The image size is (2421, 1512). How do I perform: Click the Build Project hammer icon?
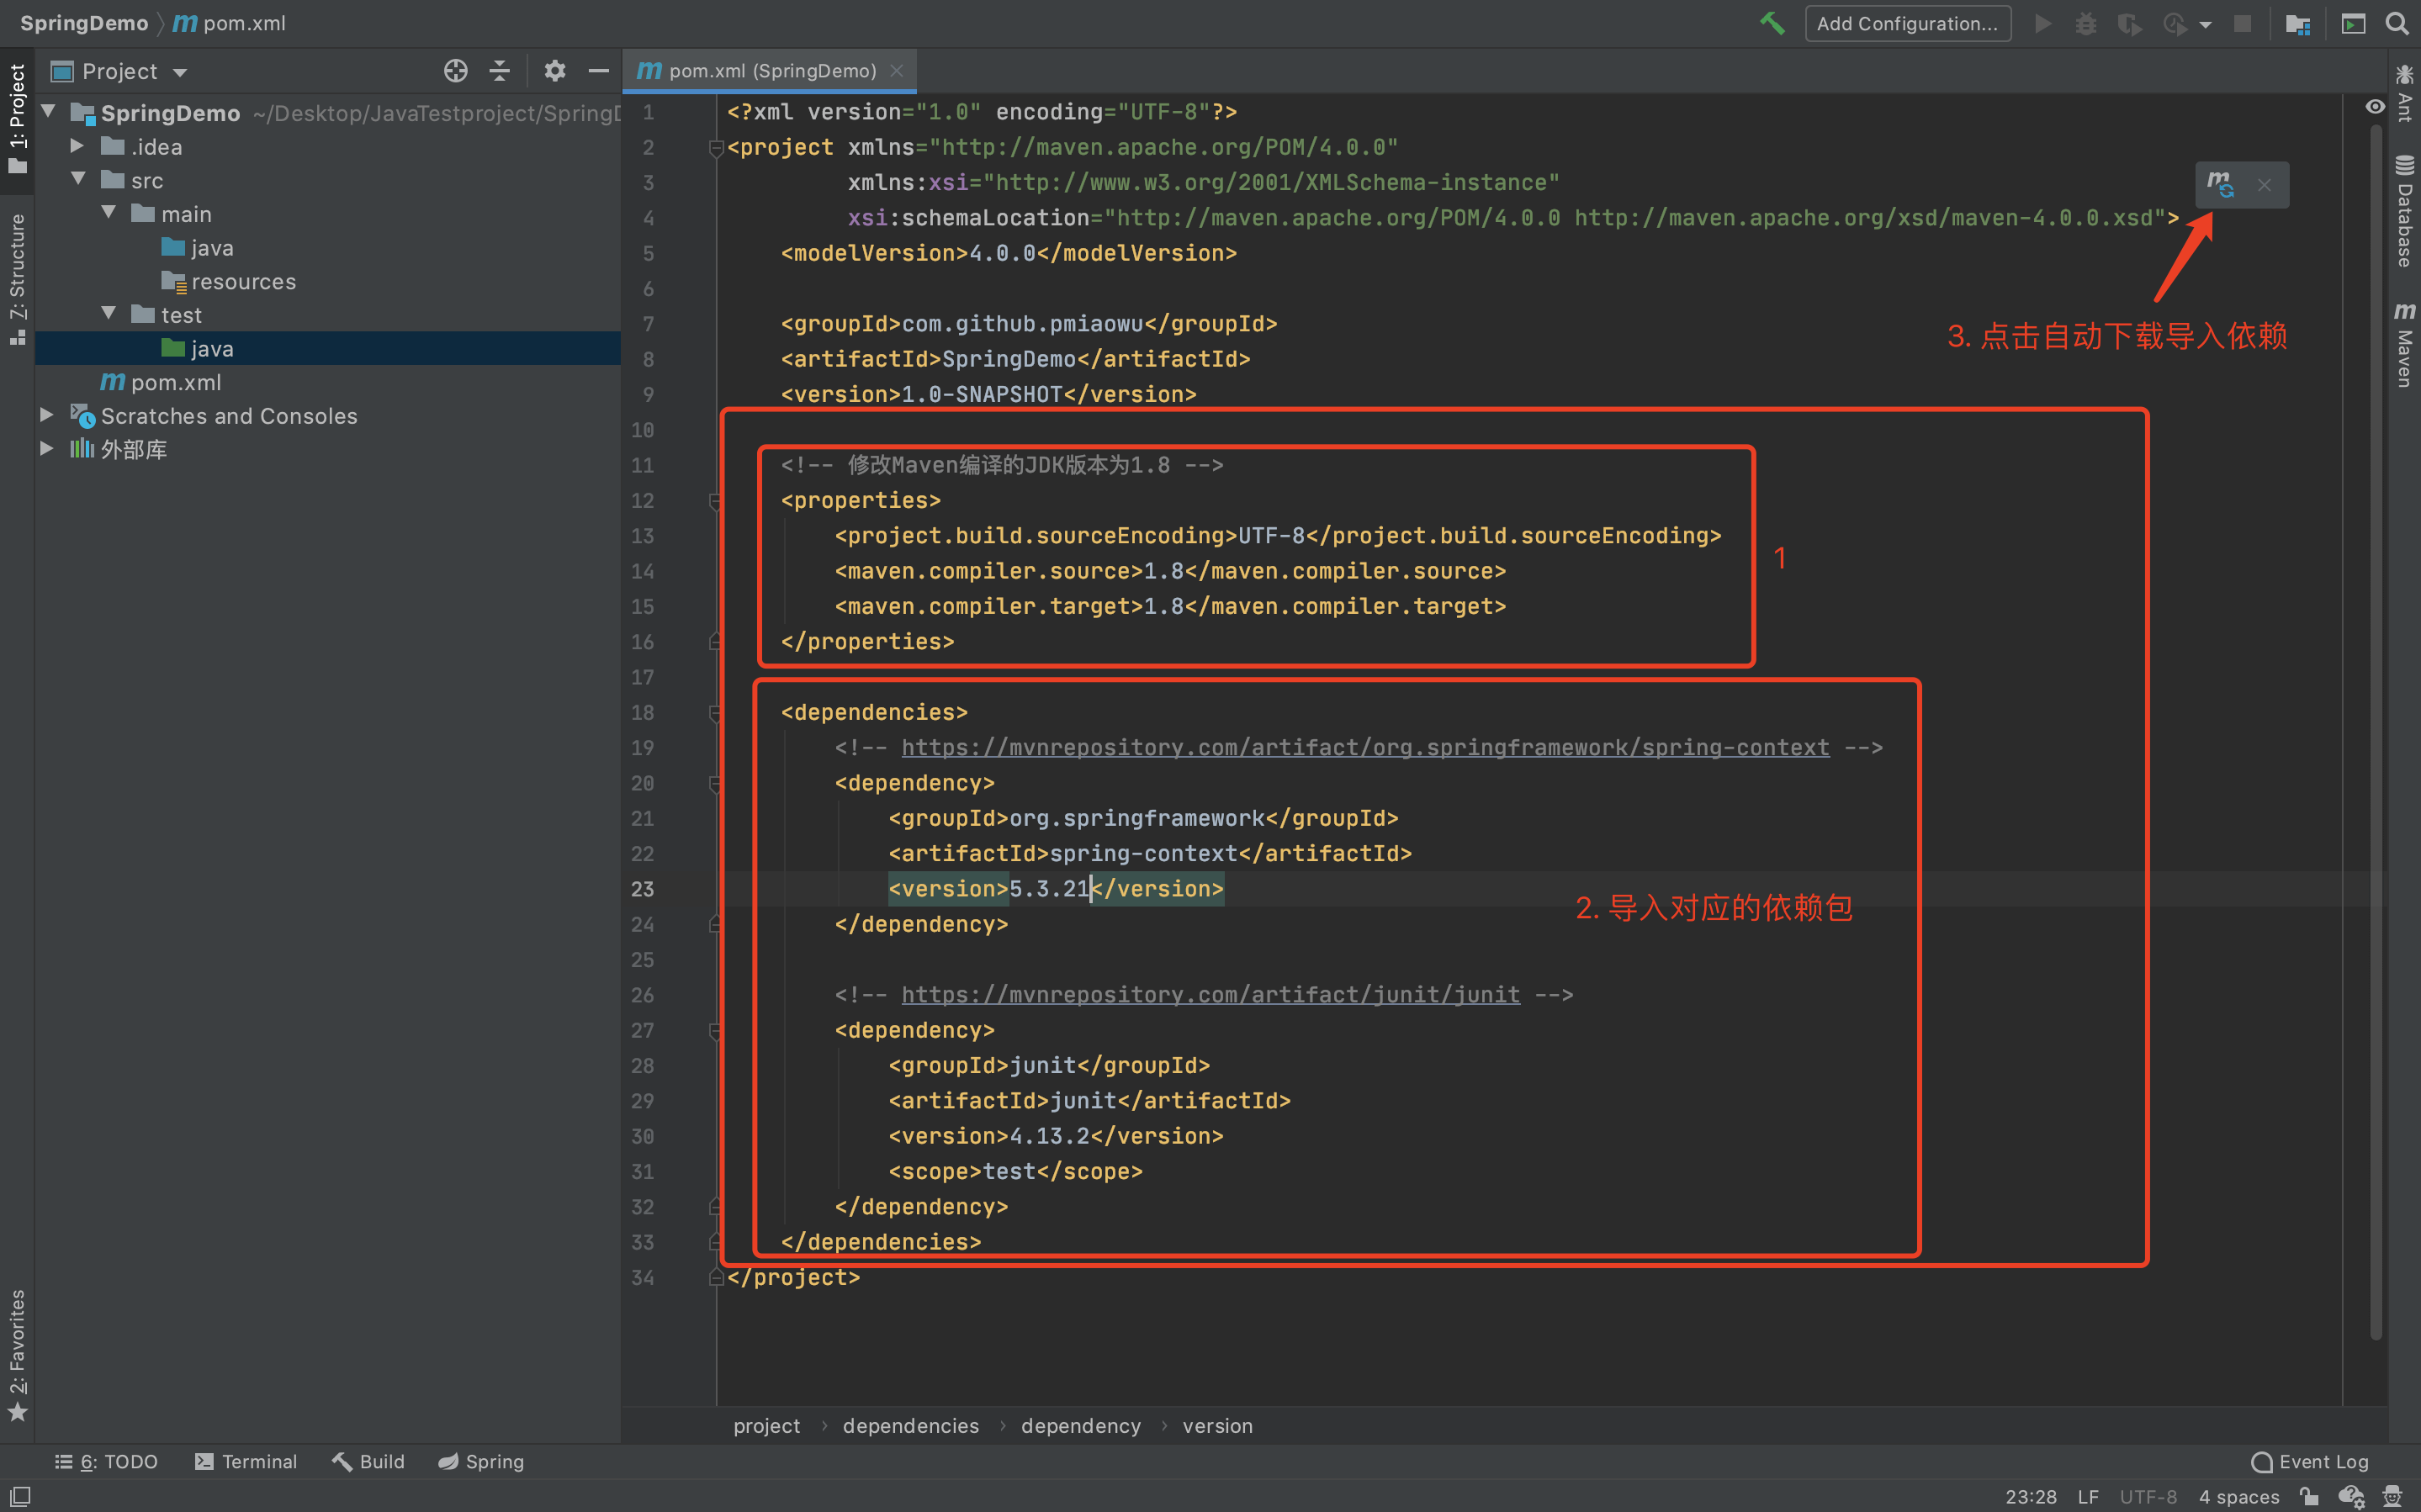tap(1771, 23)
